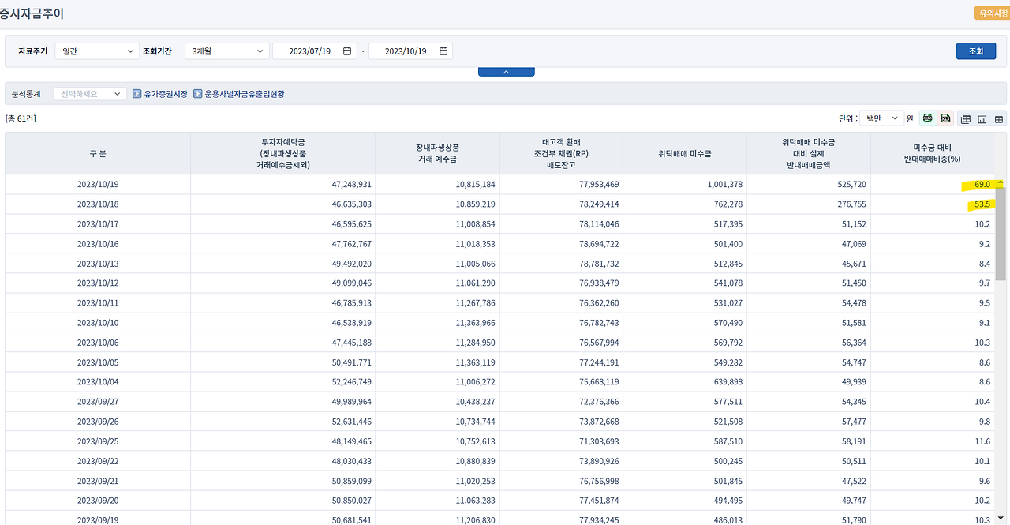Click the value 10,815,184
1010x525 pixels.
pyautogui.click(x=475, y=184)
